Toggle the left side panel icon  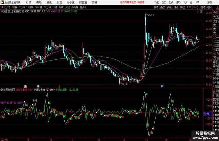coord(2,7)
